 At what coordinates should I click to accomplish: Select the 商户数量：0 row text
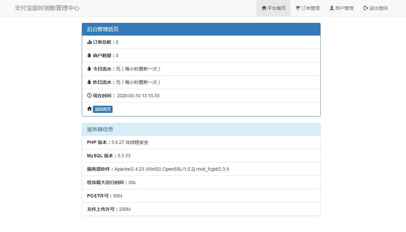(x=106, y=55)
